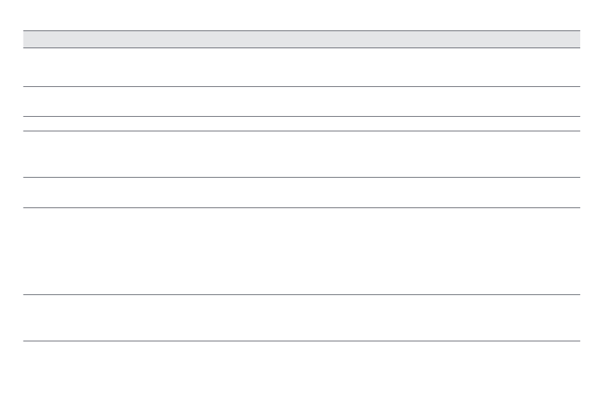The image size is (603, 420).
Task: Select the first blank row under gray header
Action: [x=301, y=67]
